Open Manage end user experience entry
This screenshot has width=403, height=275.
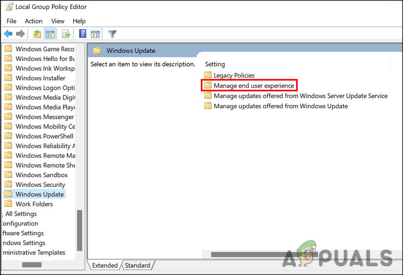coord(254,86)
